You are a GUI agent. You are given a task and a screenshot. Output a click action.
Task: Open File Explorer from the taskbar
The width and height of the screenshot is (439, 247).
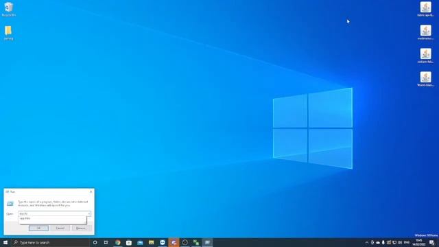[151, 242]
